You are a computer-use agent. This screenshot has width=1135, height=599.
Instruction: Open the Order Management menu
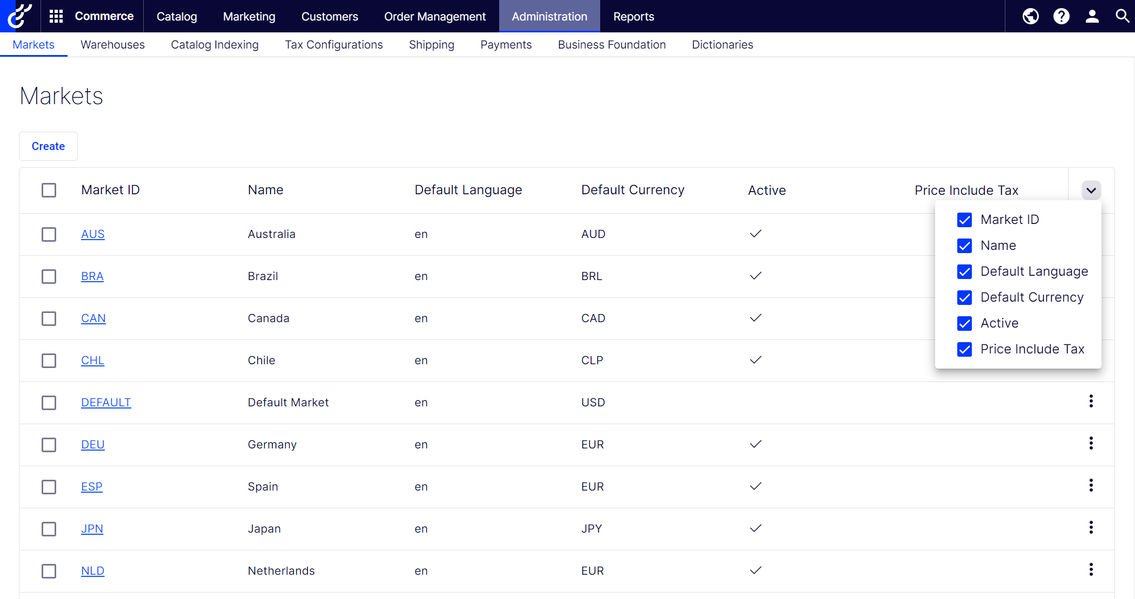coord(435,16)
